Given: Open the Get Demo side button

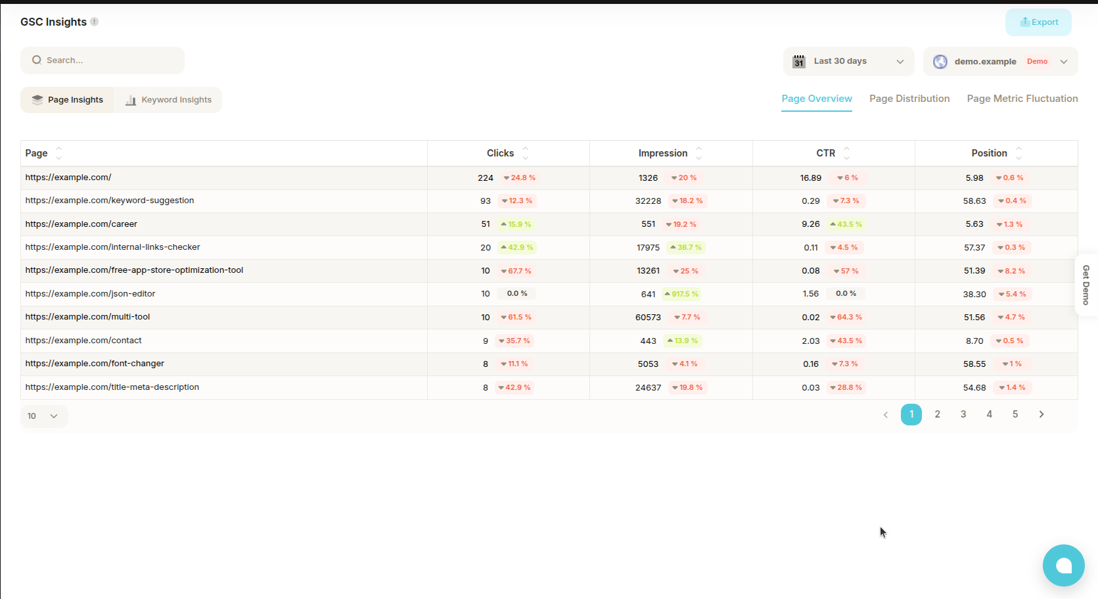Looking at the screenshot, I should [x=1086, y=285].
